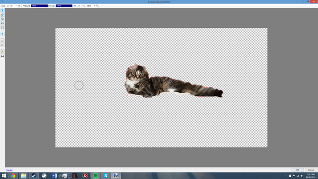Select the first Twirl tool icon

click(2, 14)
